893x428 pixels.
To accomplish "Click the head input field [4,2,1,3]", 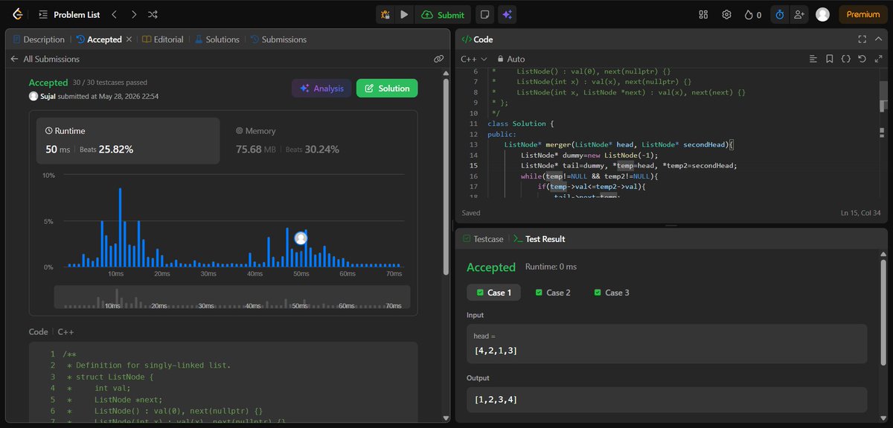I will 667,344.
